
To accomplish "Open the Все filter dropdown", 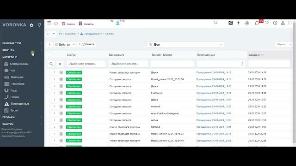I will [x=185, y=45].
